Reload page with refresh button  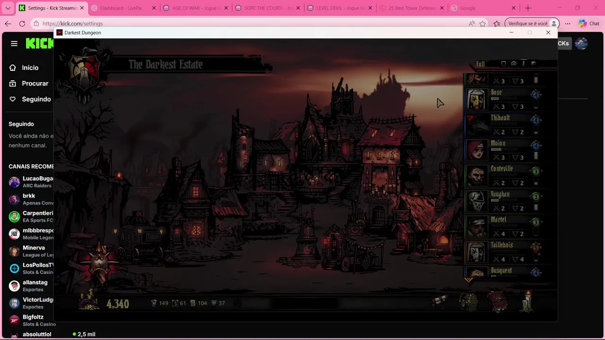22,24
